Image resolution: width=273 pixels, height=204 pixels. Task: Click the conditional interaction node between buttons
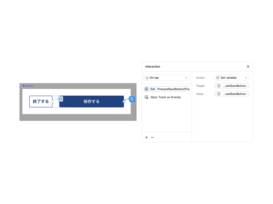tap(60, 99)
